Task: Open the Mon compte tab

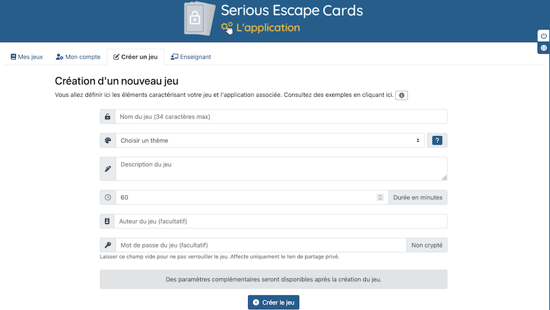Action: point(78,57)
